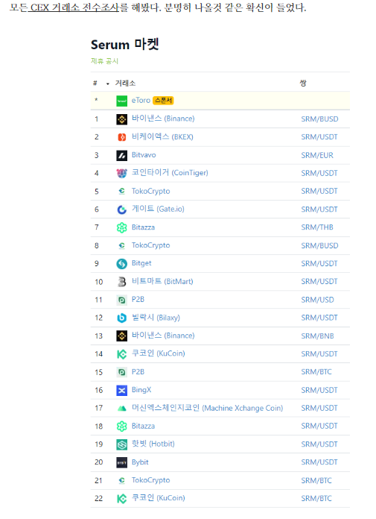Open the Bybit exchange link
376x519 pixels.
click(x=140, y=462)
